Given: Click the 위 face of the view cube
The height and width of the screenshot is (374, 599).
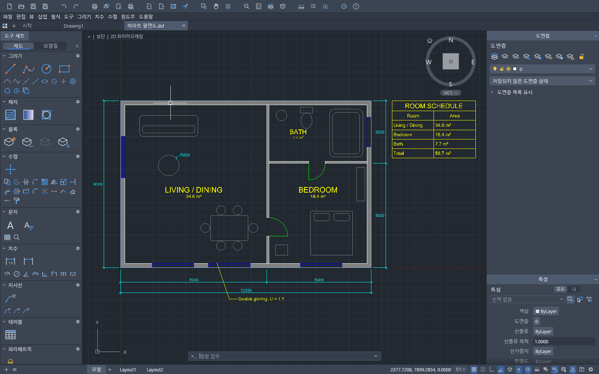Looking at the screenshot, I should (451, 61).
